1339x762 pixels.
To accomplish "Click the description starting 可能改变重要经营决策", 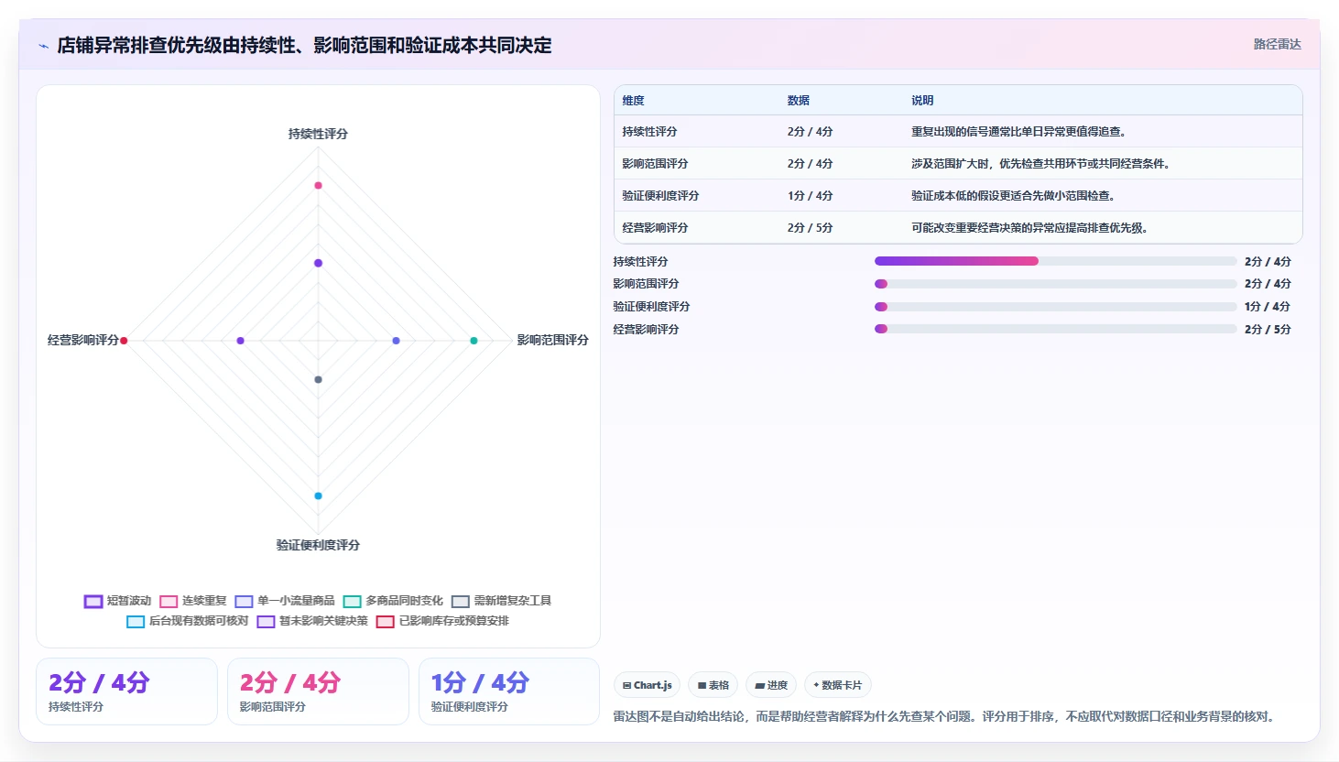I will point(1030,228).
